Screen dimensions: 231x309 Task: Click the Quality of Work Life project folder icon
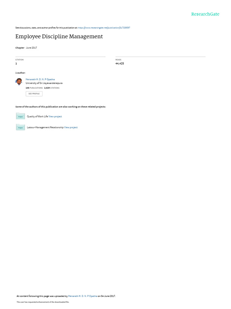click(20, 116)
